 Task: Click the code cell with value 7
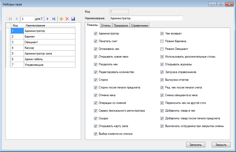coord(17,65)
